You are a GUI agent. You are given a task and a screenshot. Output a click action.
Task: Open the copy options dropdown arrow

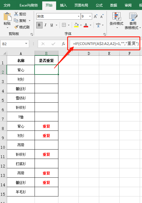(x=29, y=20)
